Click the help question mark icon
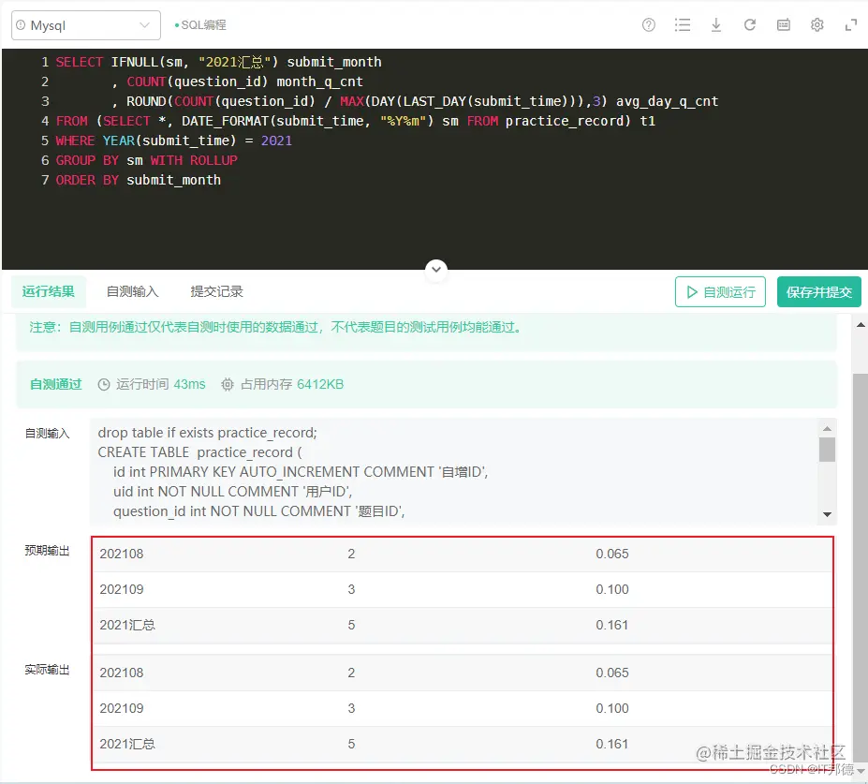This screenshot has width=868, height=784. 648,25
